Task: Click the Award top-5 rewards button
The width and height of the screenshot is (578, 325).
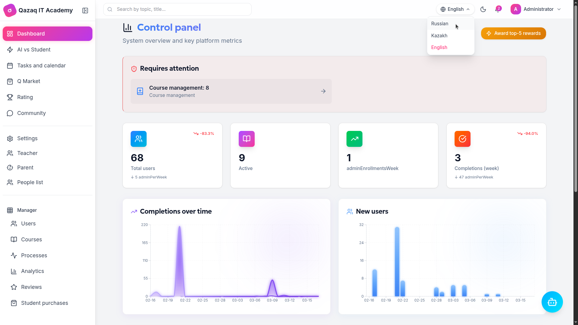Action: pyautogui.click(x=513, y=33)
